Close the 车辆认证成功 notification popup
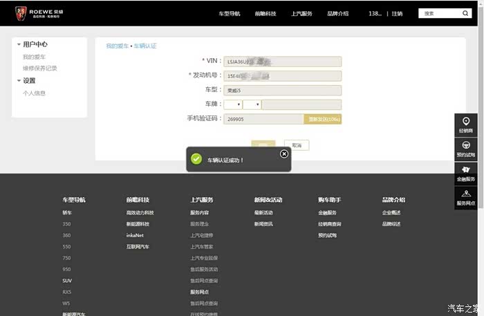 click(x=284, y=154)
